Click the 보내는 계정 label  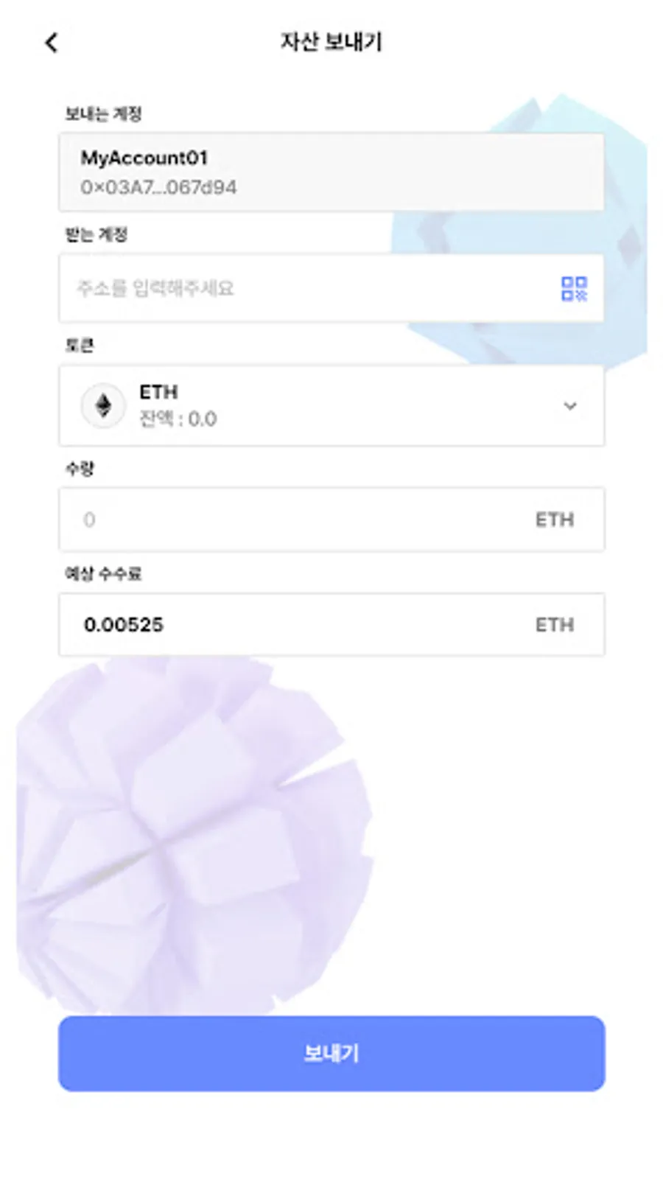103,113
